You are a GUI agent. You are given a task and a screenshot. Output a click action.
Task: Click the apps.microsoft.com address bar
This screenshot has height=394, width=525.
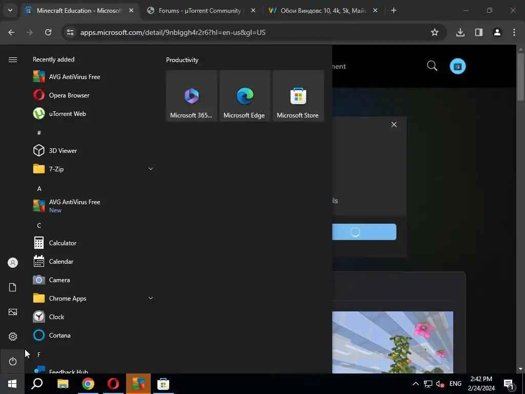point(173,32)
